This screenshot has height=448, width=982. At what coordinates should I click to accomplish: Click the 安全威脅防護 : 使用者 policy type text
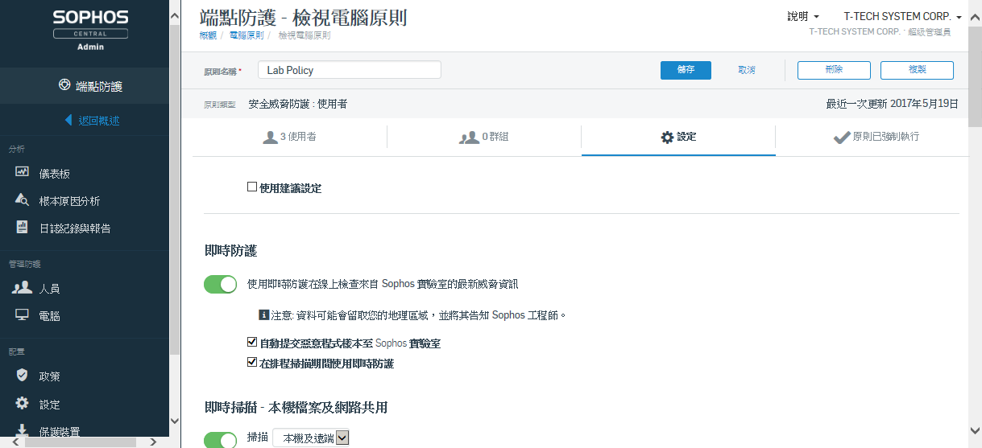point(298,104)
